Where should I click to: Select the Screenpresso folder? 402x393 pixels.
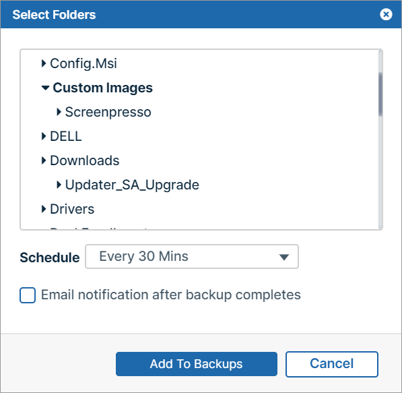[108, 112]
